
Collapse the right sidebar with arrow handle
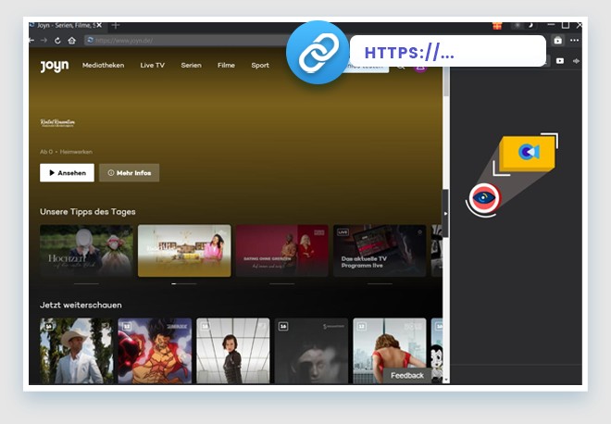445,214
